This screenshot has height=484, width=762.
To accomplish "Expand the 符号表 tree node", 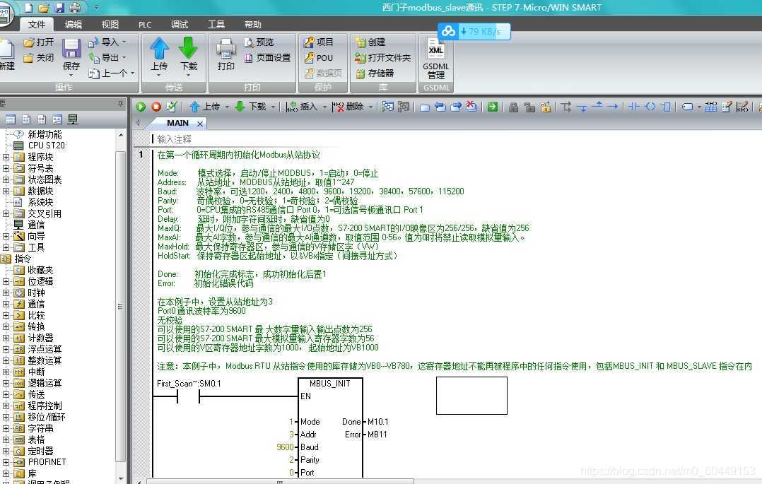I will click(6, 168).
